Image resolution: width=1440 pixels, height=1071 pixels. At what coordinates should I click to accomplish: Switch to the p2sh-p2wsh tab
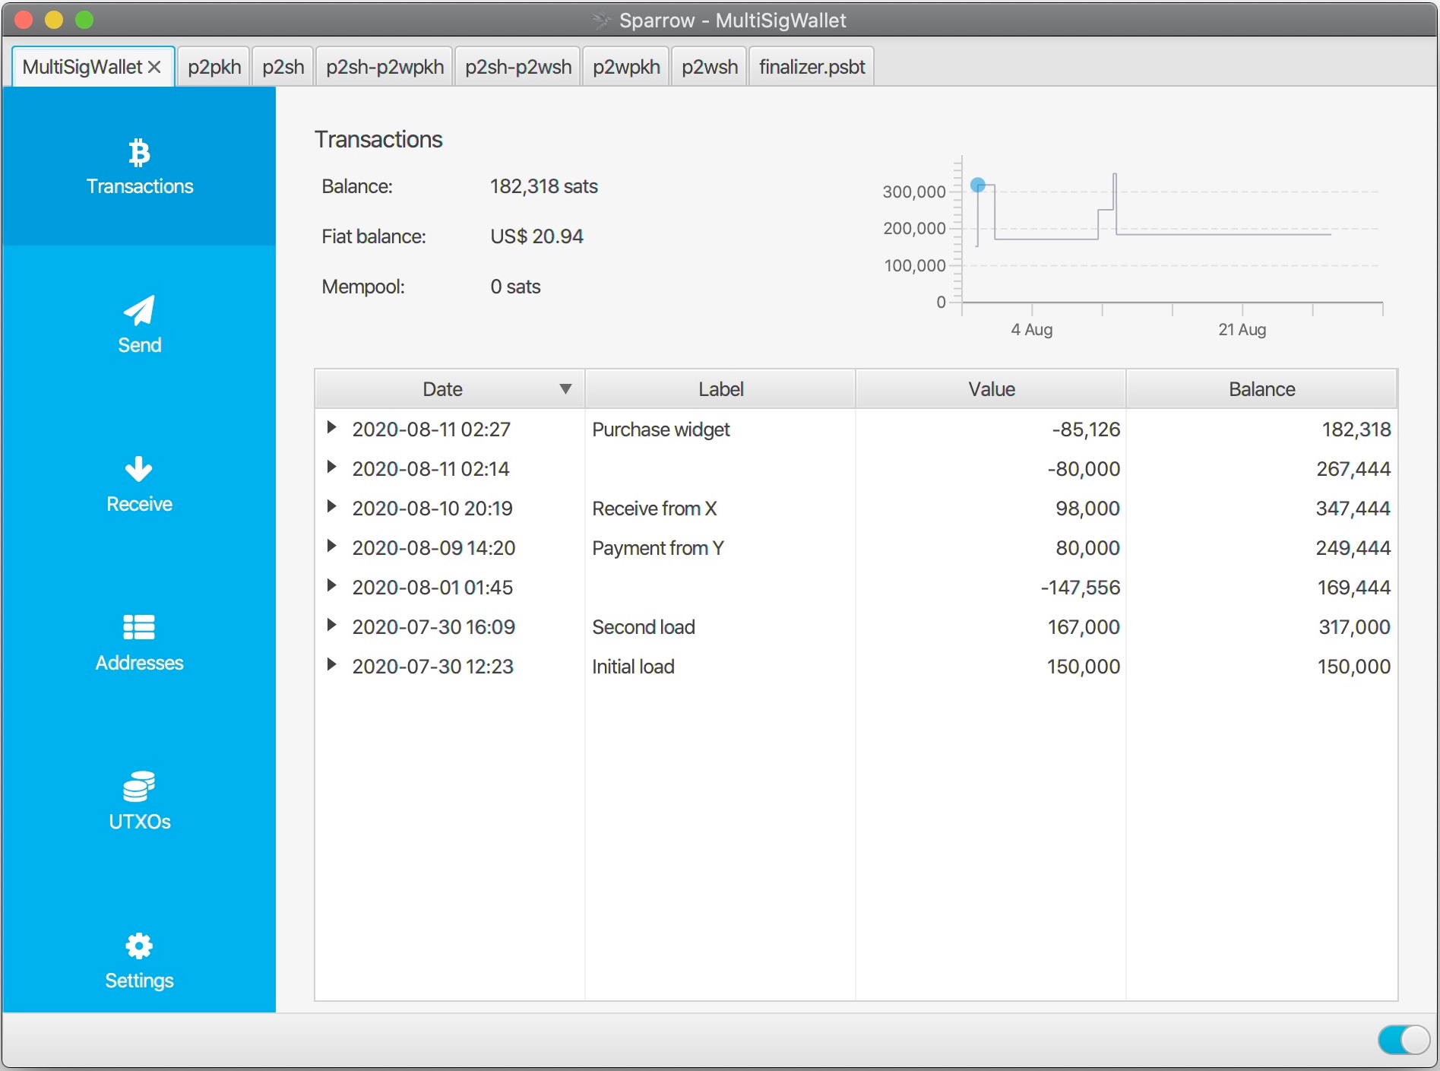click(x=518, y=67)
